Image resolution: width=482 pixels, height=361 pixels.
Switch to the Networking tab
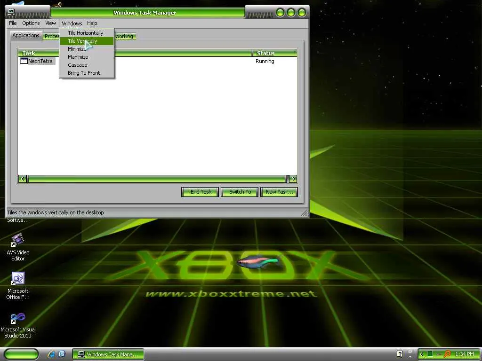(x=125, y=36)
